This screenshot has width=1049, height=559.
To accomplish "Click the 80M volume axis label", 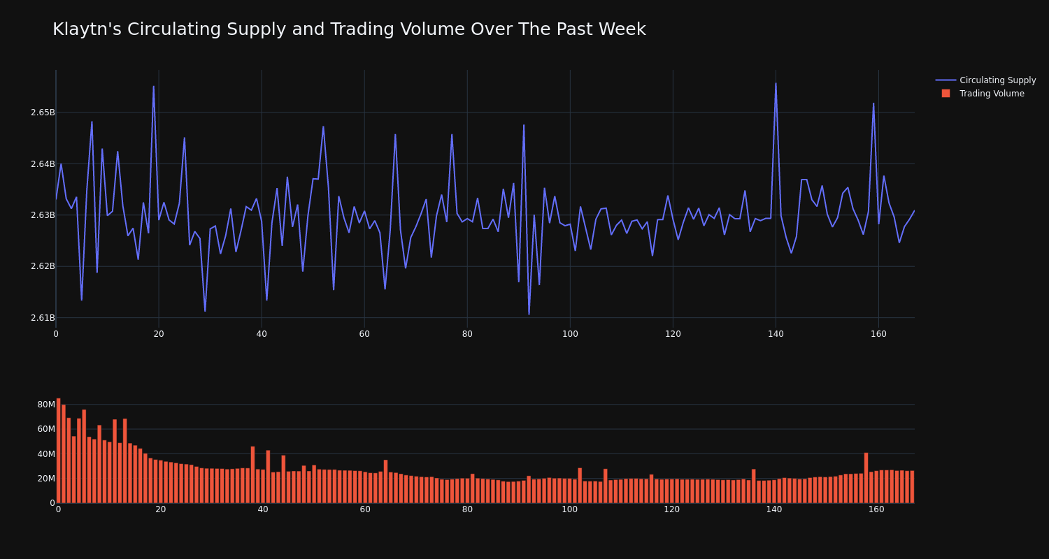I will pos(46,405).
